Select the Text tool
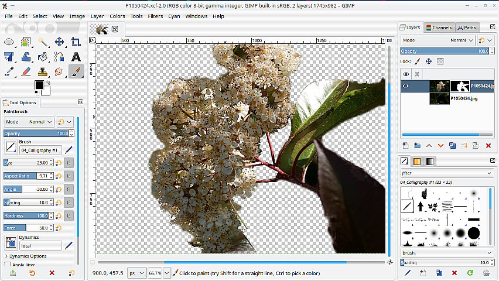Screen dimensions: 499x281 click(x=76, y=57)
